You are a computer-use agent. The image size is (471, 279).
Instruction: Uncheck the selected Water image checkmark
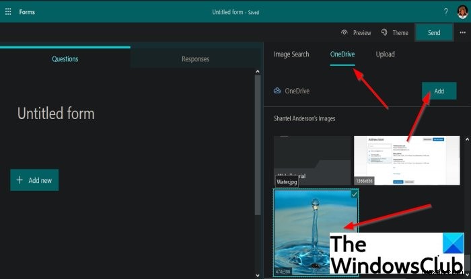point(355,194)
